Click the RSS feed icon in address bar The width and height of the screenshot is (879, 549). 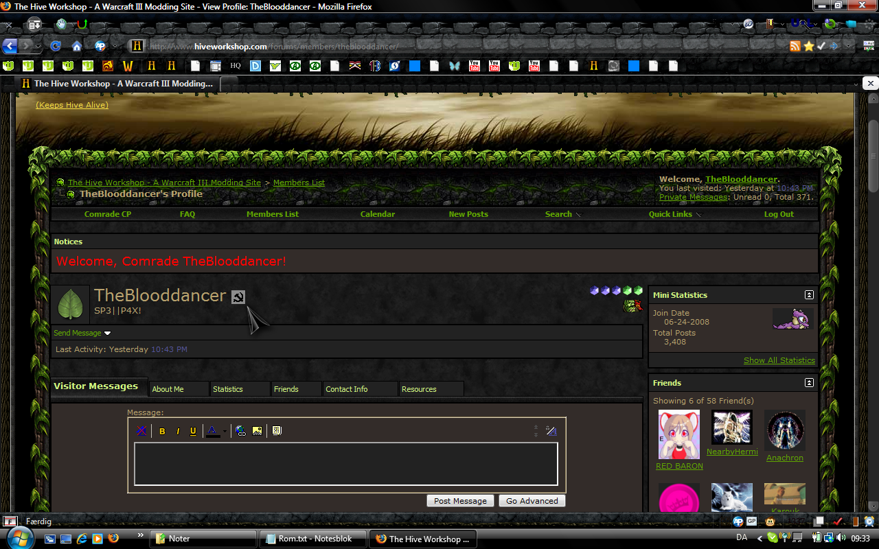tap(795, 46)
